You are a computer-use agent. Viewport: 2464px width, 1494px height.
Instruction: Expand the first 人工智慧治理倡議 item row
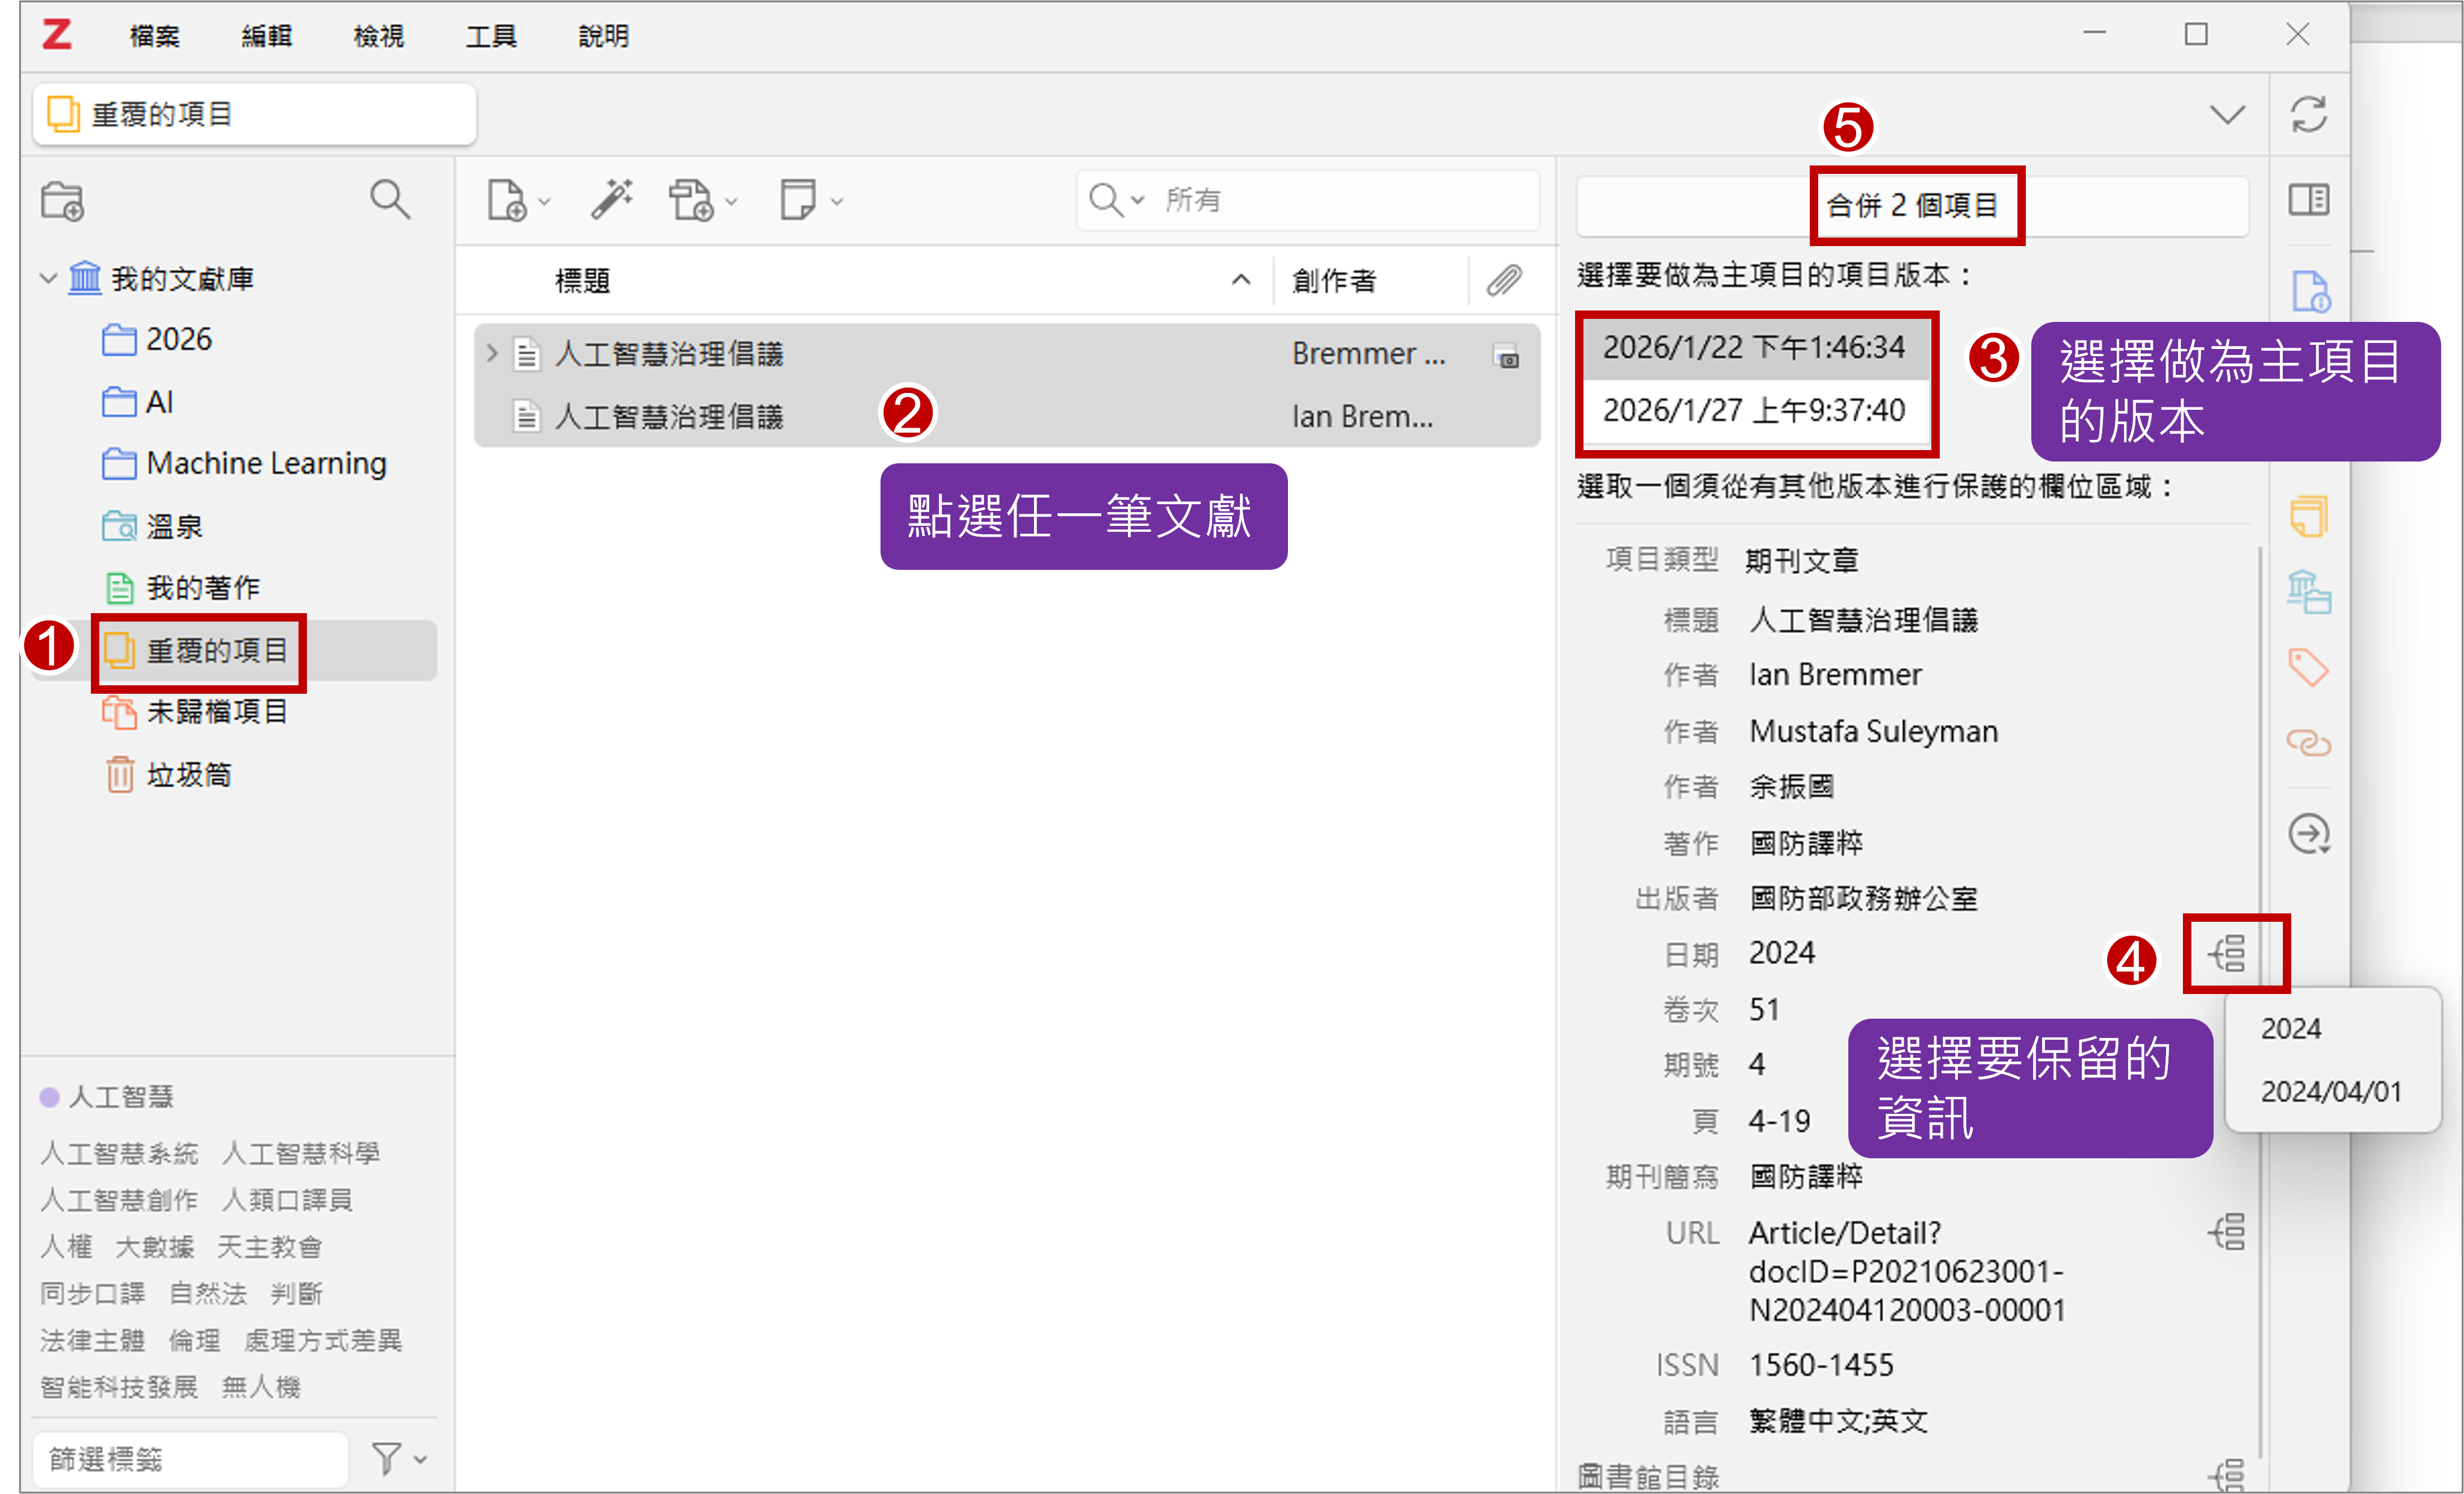point(491,353)
